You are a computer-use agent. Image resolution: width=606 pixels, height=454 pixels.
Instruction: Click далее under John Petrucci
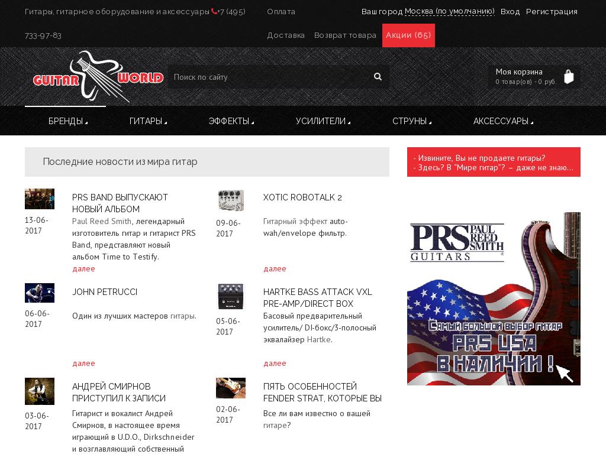click(x=83, y=364)
